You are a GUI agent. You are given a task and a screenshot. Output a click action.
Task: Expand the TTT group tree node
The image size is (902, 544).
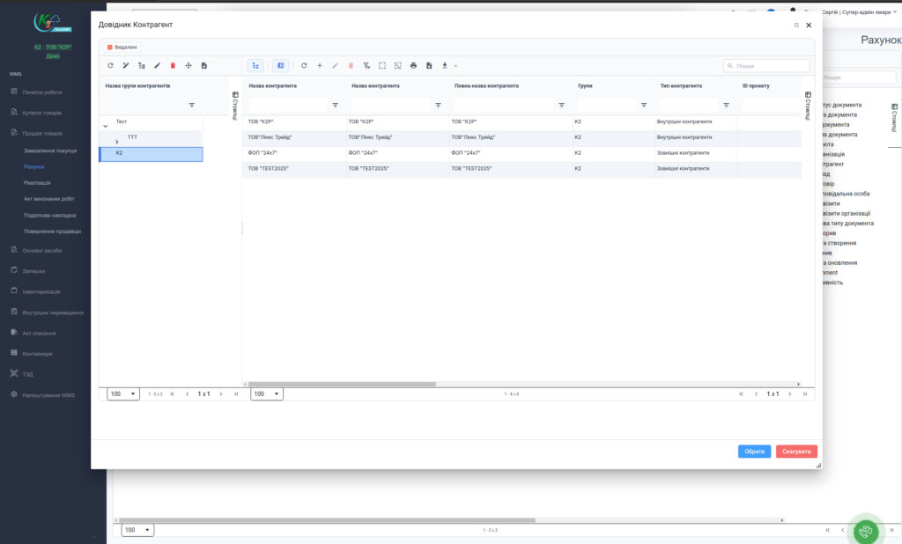click(117, 142)
